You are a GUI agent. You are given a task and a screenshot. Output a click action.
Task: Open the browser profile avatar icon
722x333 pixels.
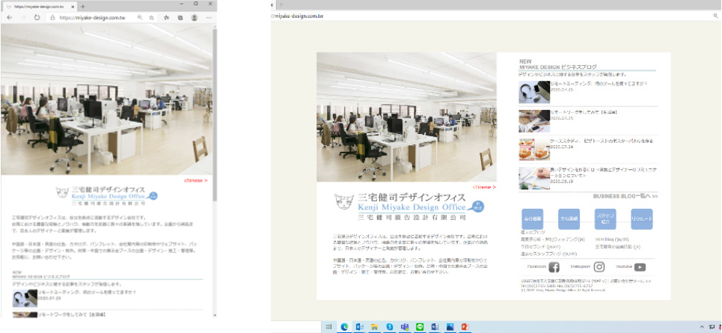[x=195, y=16]
